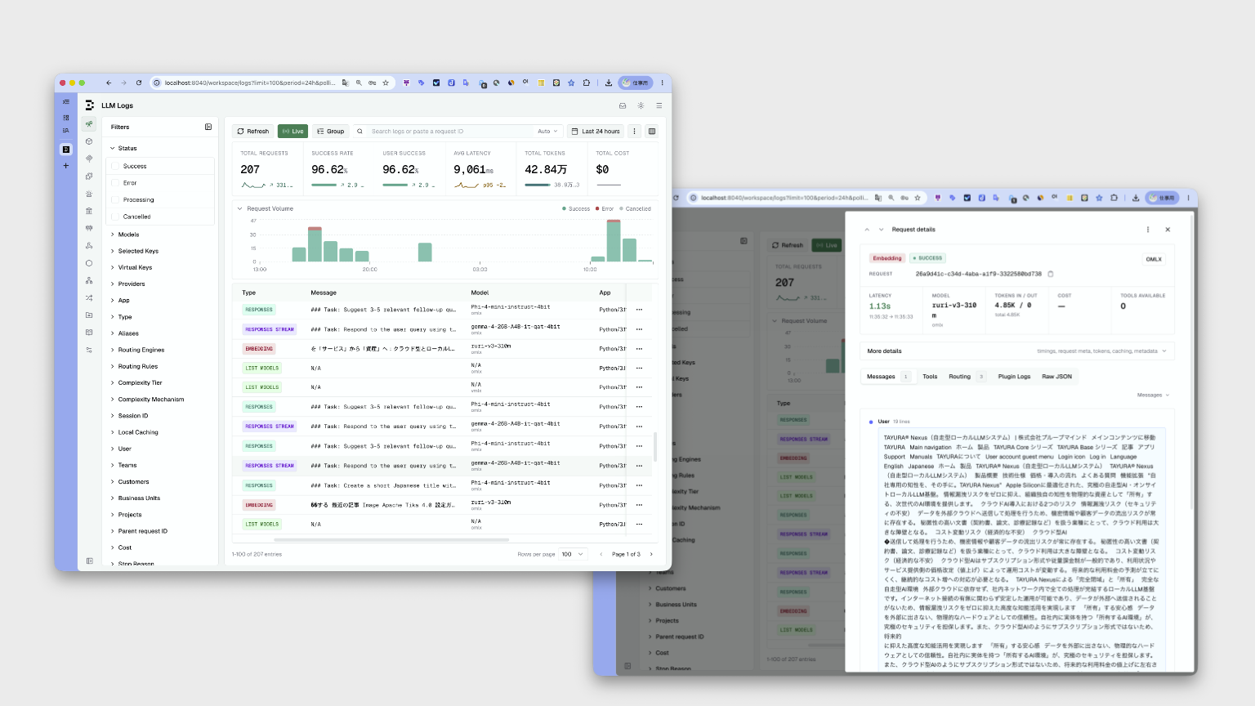
Task: Focus the search logs input field
Action: (x=449, y=131)
